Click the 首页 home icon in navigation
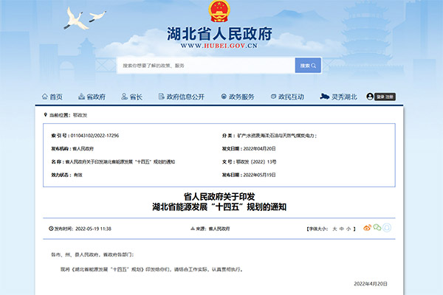The image size is (443, 295). (x=44, y=97)
